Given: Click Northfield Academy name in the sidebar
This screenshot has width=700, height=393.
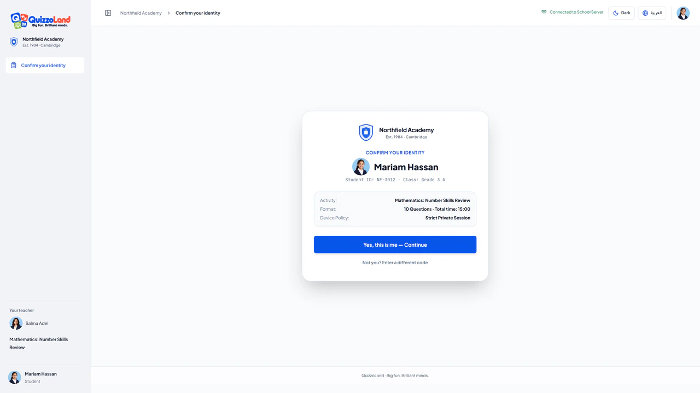Looking at the screenshot, I should (x=43, y=39).
